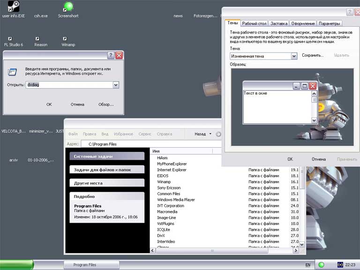The width and height of the screenshot is (360, 270).
Task: Expand the Назад button history arrow
Action: 210,134
